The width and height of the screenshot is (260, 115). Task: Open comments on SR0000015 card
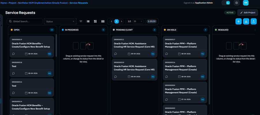tap(14, 93)
